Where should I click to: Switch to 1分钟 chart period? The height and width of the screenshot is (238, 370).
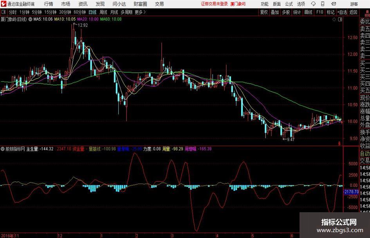pyautogui.click(x=24, y=12)
